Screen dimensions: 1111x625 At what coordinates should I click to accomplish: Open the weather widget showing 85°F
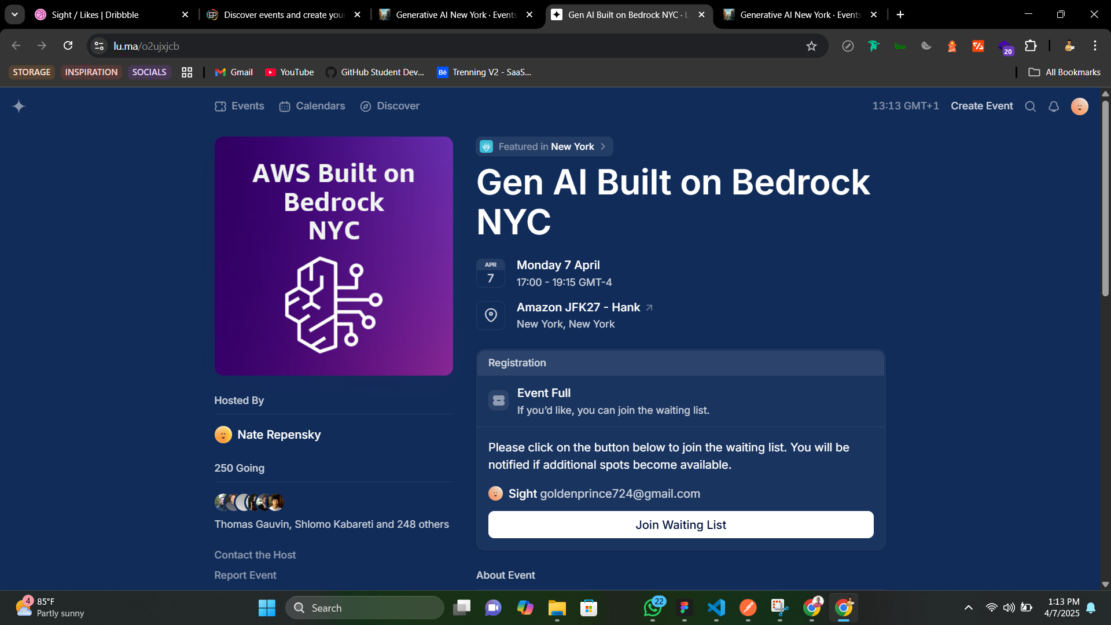coord(50,608)
